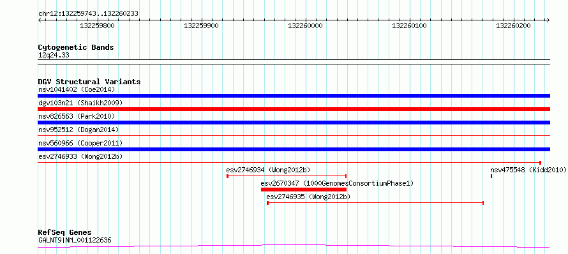The image size is (568, 254).
Task: Click the left arrow of the ruler
Action: 40,20
